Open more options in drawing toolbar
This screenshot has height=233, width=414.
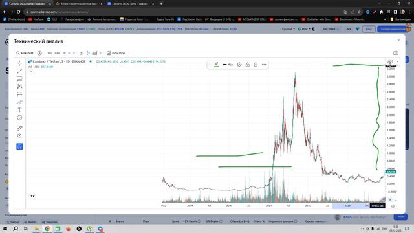tap(264, 65)
